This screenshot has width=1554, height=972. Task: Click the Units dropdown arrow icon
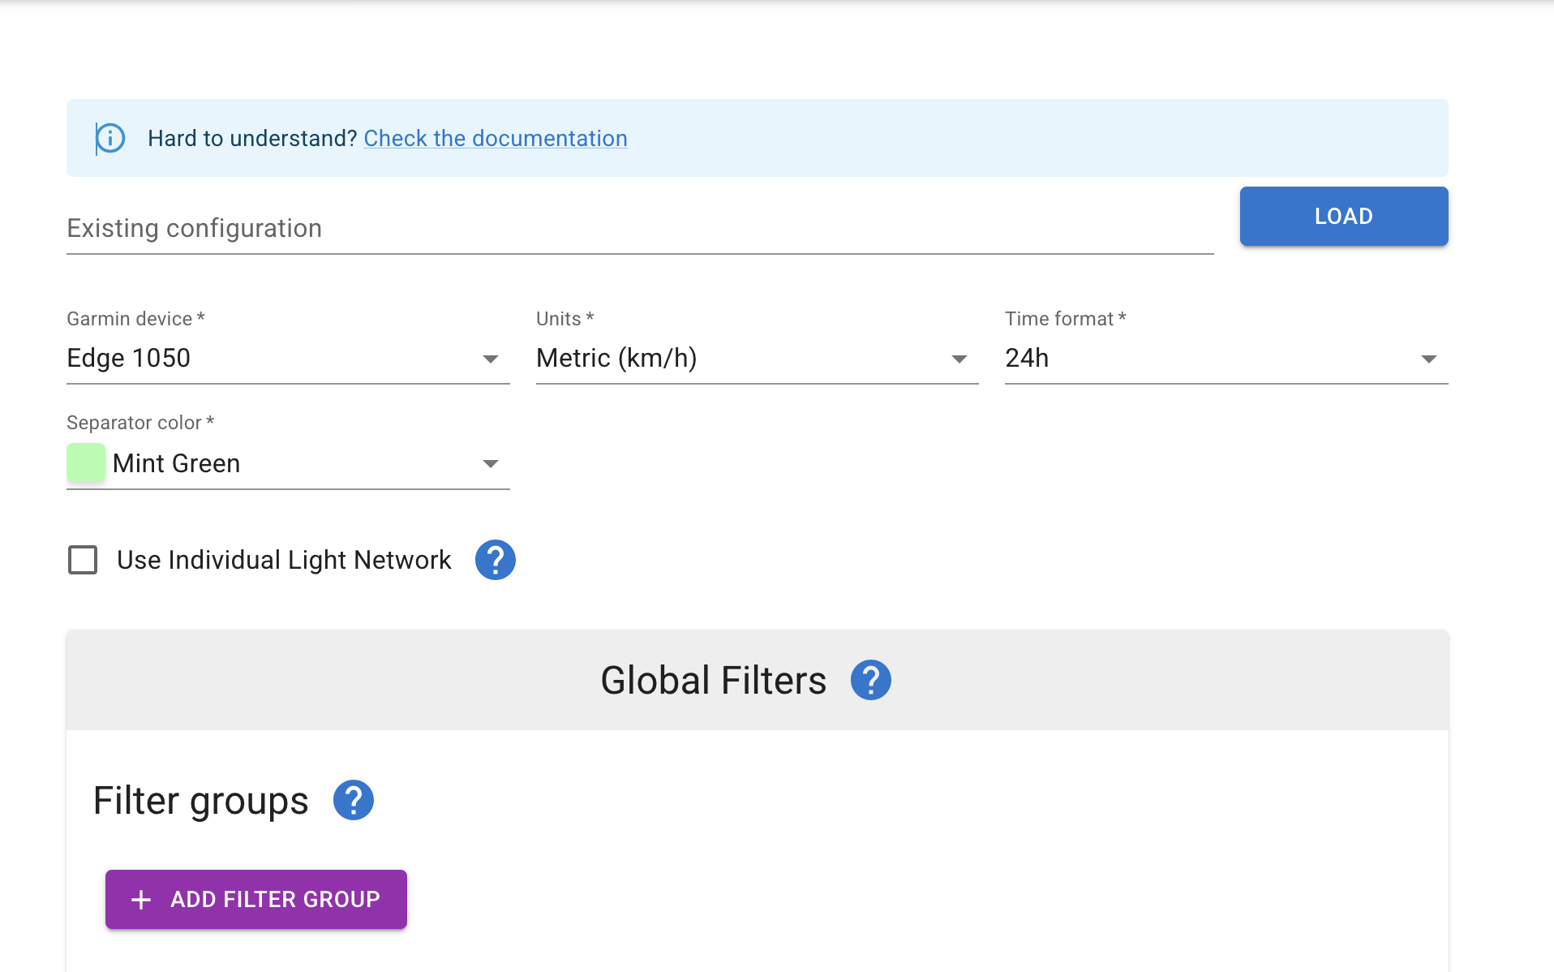pos(959,359)
